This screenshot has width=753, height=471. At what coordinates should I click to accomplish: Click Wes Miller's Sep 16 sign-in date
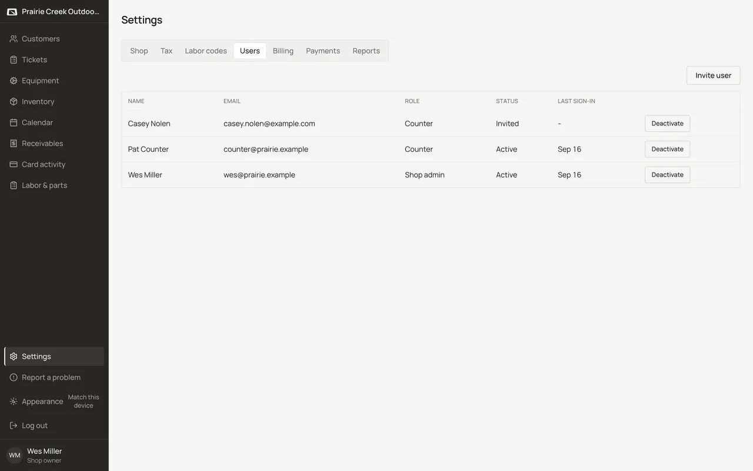click(x=569, y=175)
